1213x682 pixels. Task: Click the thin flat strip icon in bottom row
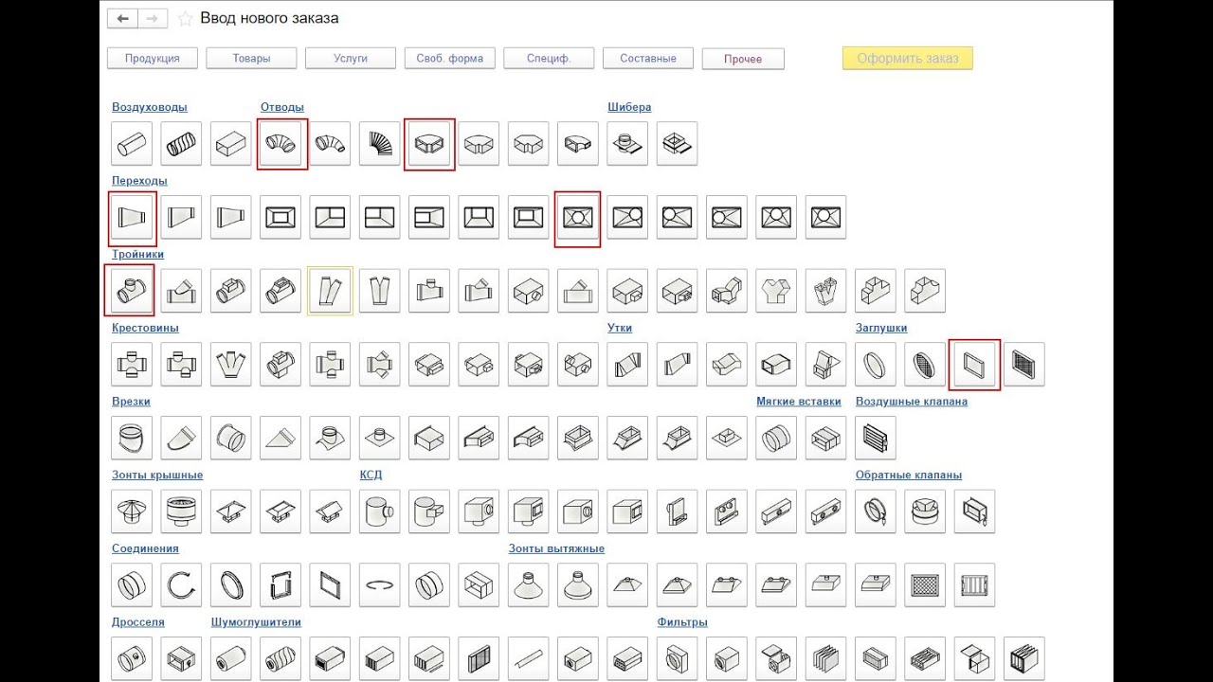(528, 657)
